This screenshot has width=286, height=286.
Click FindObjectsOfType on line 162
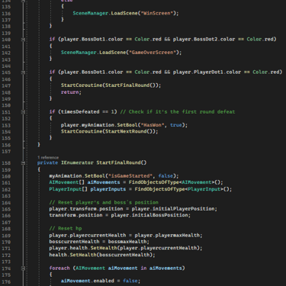pyautogui.click(x=159, y=189)
